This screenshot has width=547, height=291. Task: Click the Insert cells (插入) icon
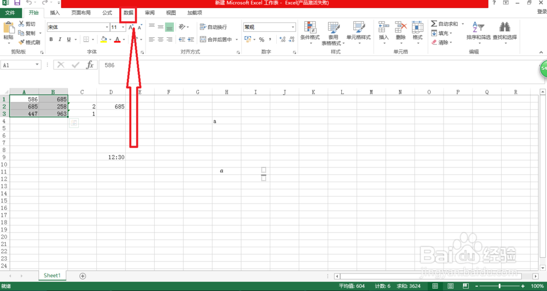point(384,27)
